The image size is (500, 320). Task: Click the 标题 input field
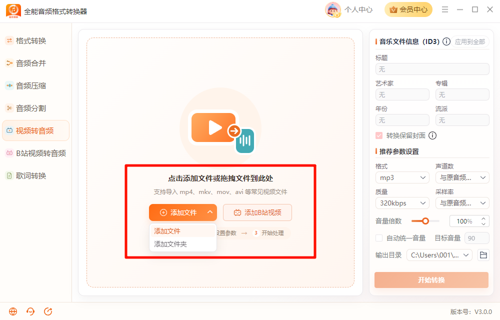coord(432,69)
